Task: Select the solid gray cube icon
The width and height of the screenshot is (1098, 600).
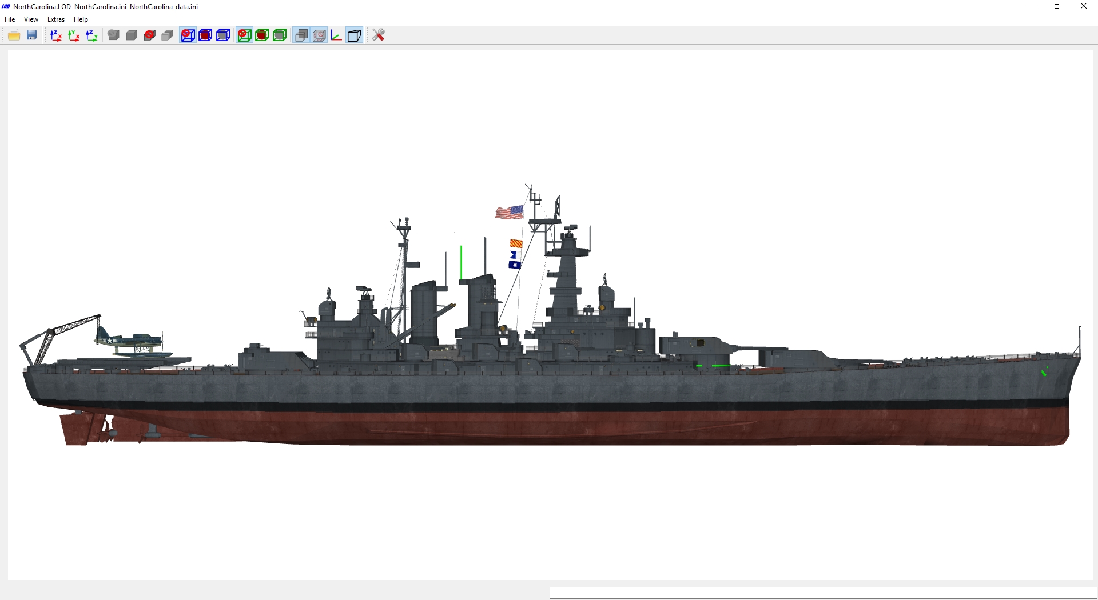Action: pyautogui.click(x=132, y=35)
